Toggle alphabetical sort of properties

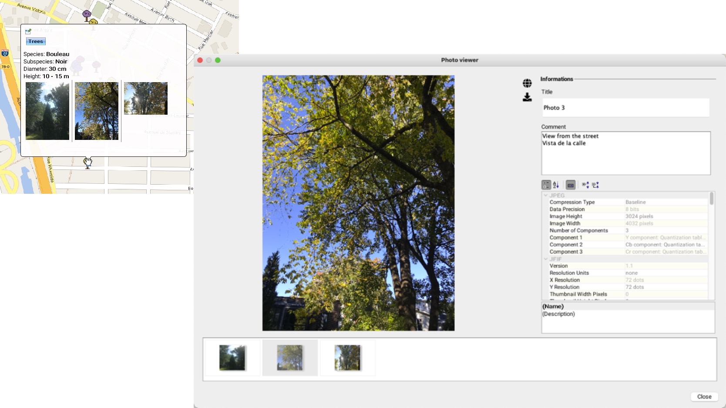pyautogui.click(x=556, y=185)
